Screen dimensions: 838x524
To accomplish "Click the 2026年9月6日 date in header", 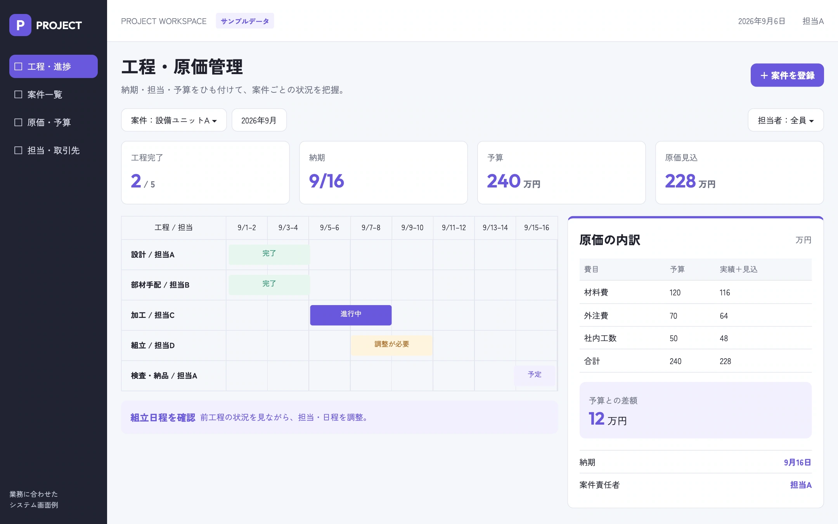I will click(762, 21).
